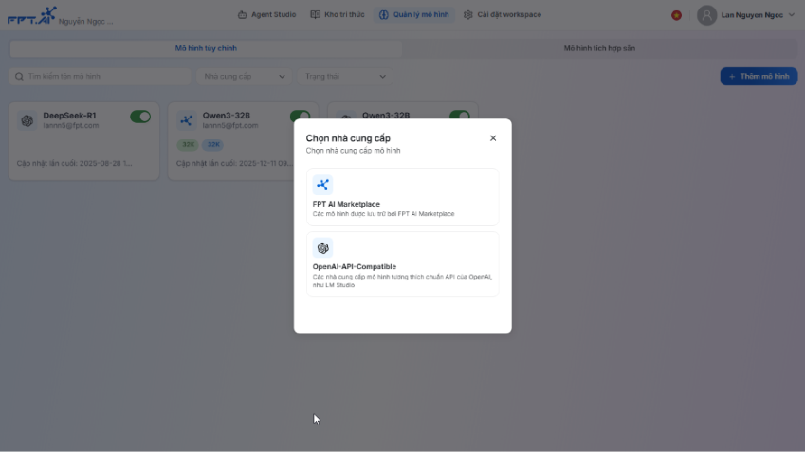Click the Vietnam flag language icon
This screenshot has height=452, width=805.
point(676,15)
